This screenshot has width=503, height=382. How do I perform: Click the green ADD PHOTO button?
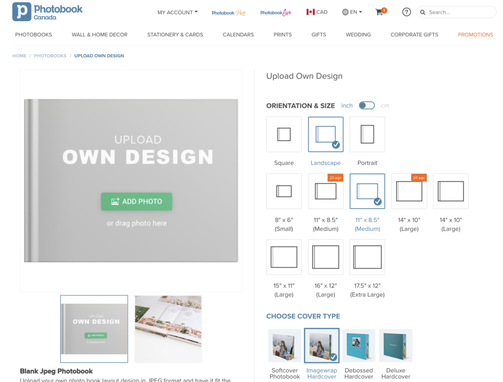pyautogui.click(x=137, y=201)
